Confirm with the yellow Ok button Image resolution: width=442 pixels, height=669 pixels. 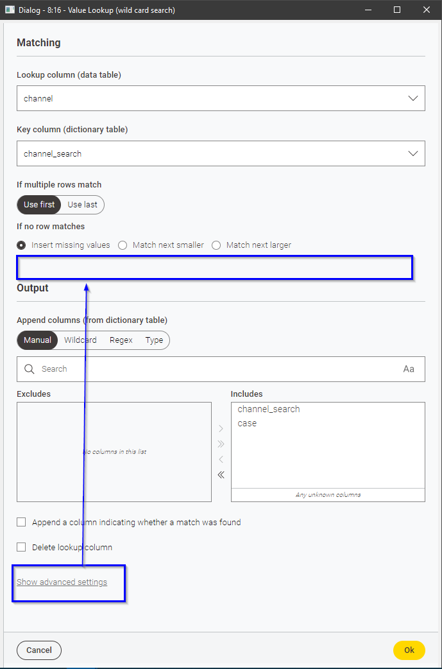409,650
